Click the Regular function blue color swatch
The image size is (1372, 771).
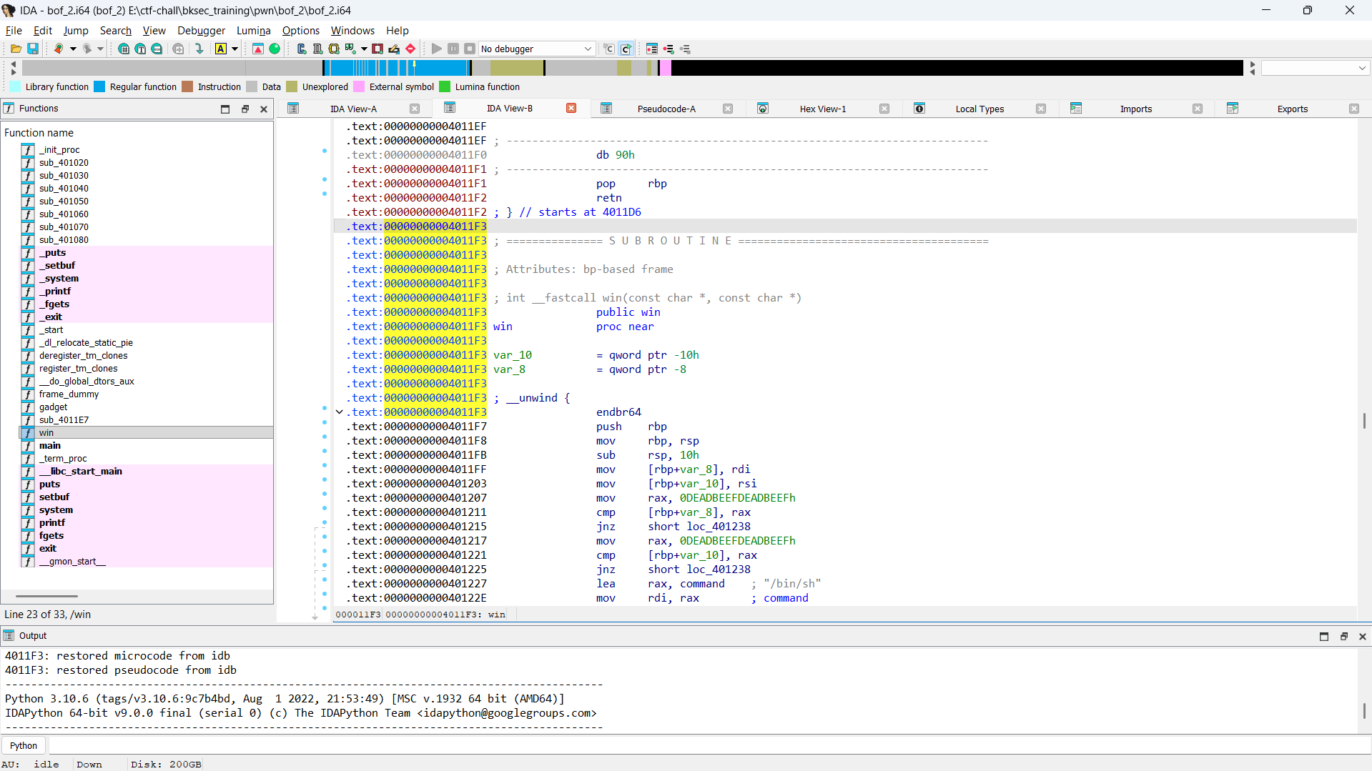click(99, 86)
